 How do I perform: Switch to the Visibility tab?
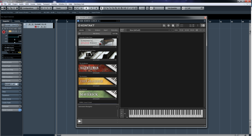point(17,21)
